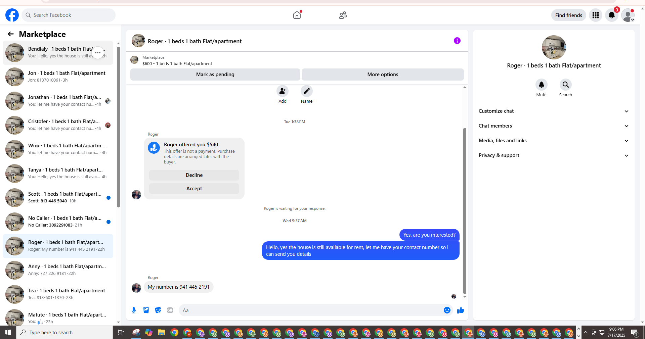Click Mark as pending button
The image size is (645, 339).
coord(215,75)
